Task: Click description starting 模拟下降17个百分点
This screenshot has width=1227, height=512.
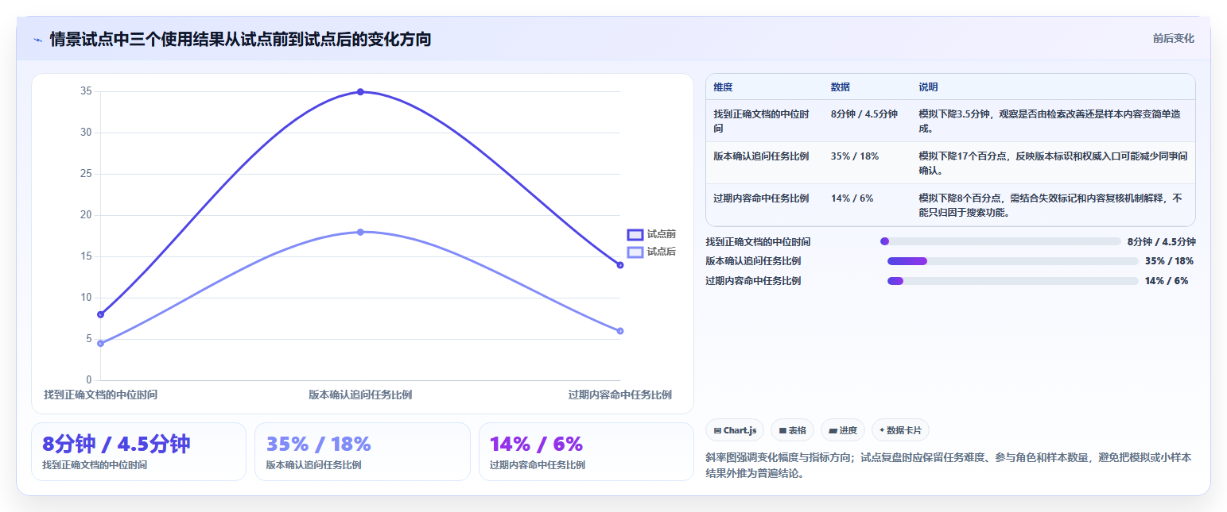Action: click(x=1052, y=163)
